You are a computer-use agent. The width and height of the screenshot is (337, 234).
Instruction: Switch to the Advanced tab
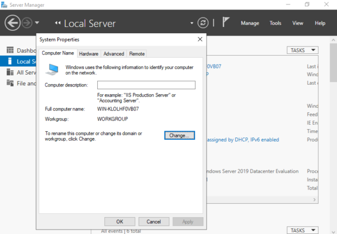113,54
